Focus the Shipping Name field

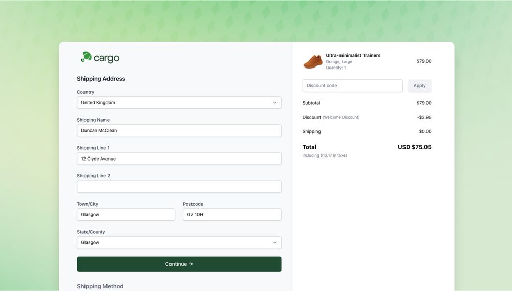pos(179,131)
